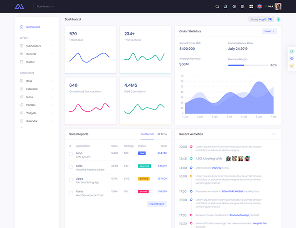Select Last Month tab in Sales Reports

coord(147,134)
